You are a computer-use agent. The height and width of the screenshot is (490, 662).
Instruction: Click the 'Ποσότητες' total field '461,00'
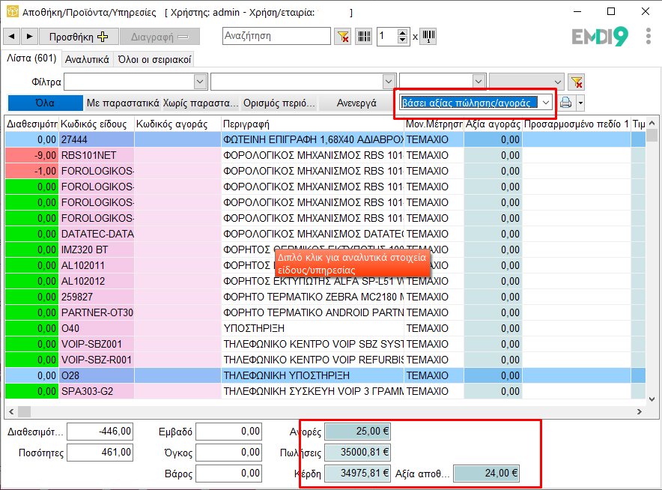click(x=100, y=453)
